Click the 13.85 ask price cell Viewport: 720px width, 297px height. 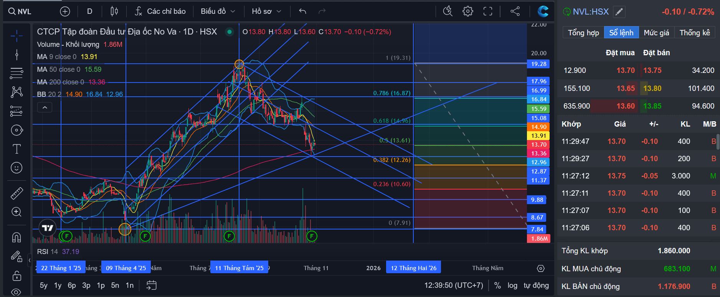point(652,106)
